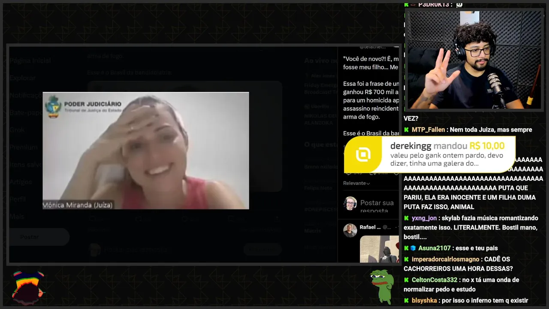Viewport: 549px width, 309px height.
Task: Click the CeltonCosta332 username in chat
Action: (x=434, y=280)
